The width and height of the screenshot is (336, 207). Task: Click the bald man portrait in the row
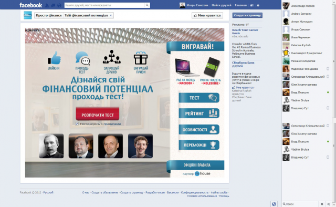pyautogui.click(x=111, y=146)
